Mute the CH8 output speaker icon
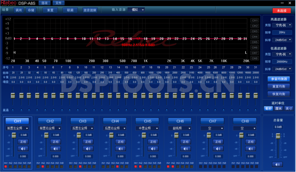 tap(250, 149)
